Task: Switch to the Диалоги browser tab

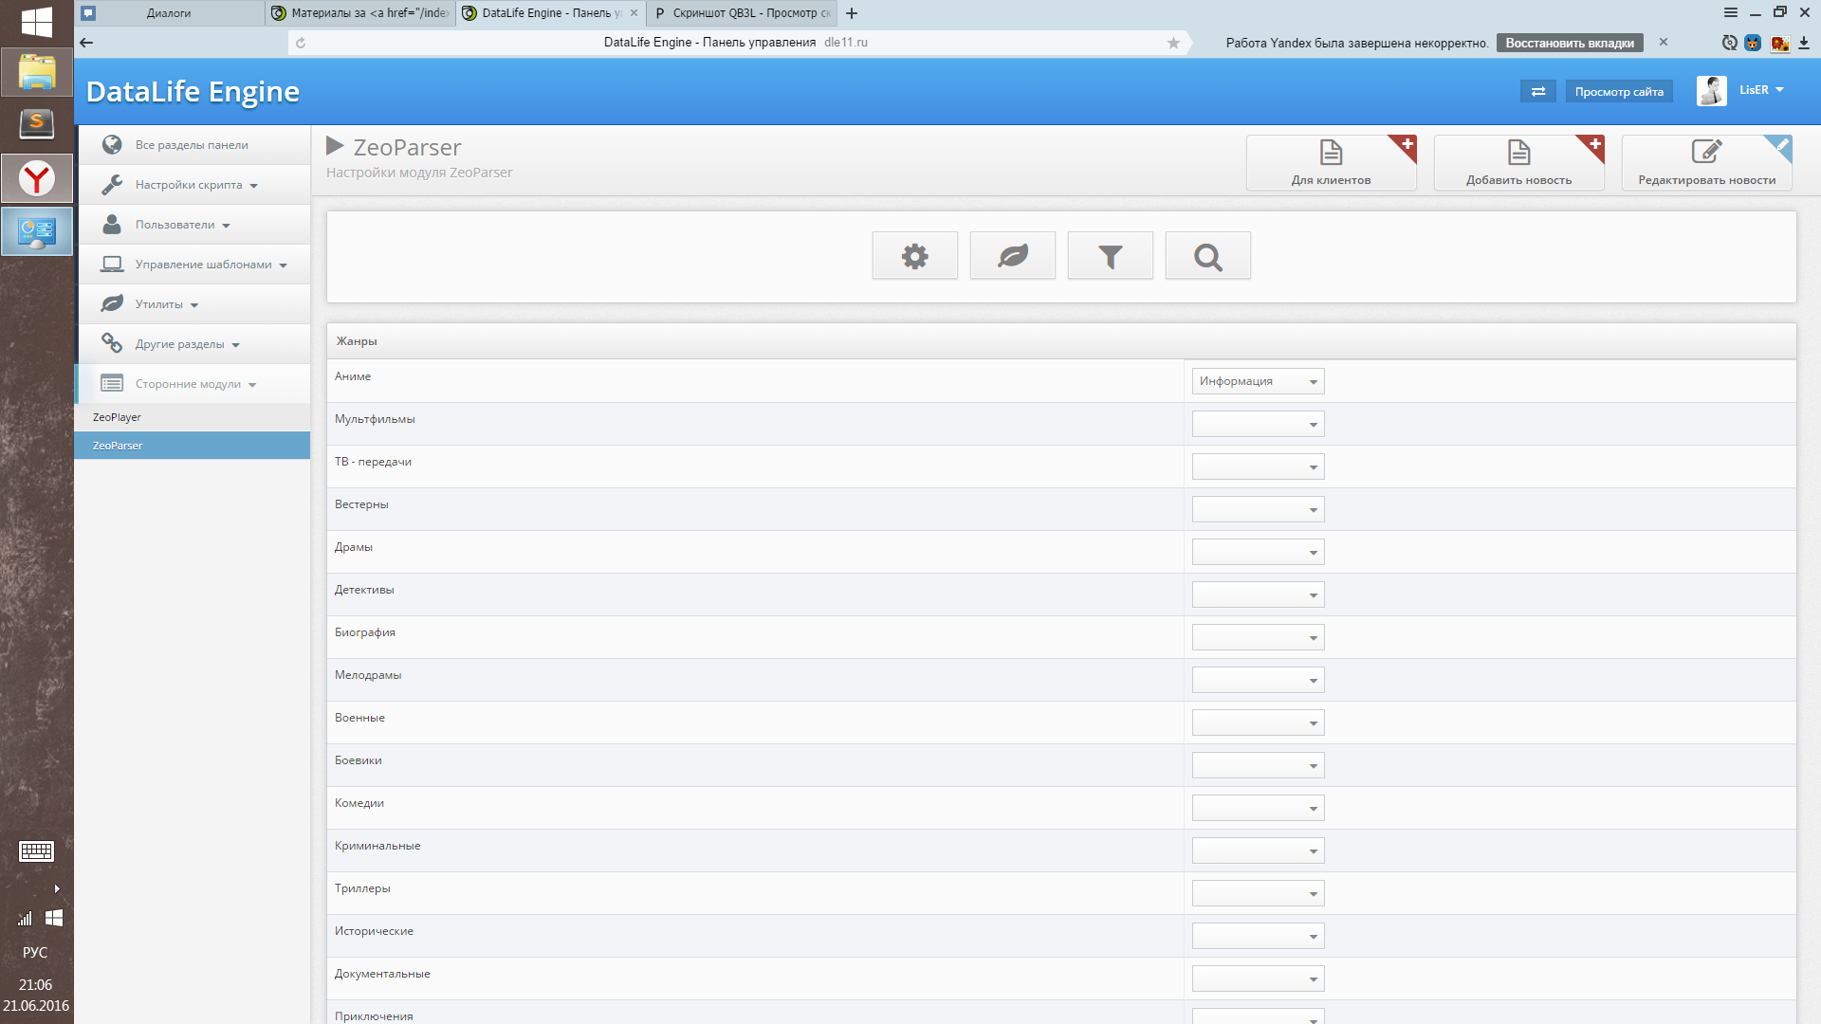Action: click(x=169, y=13)
